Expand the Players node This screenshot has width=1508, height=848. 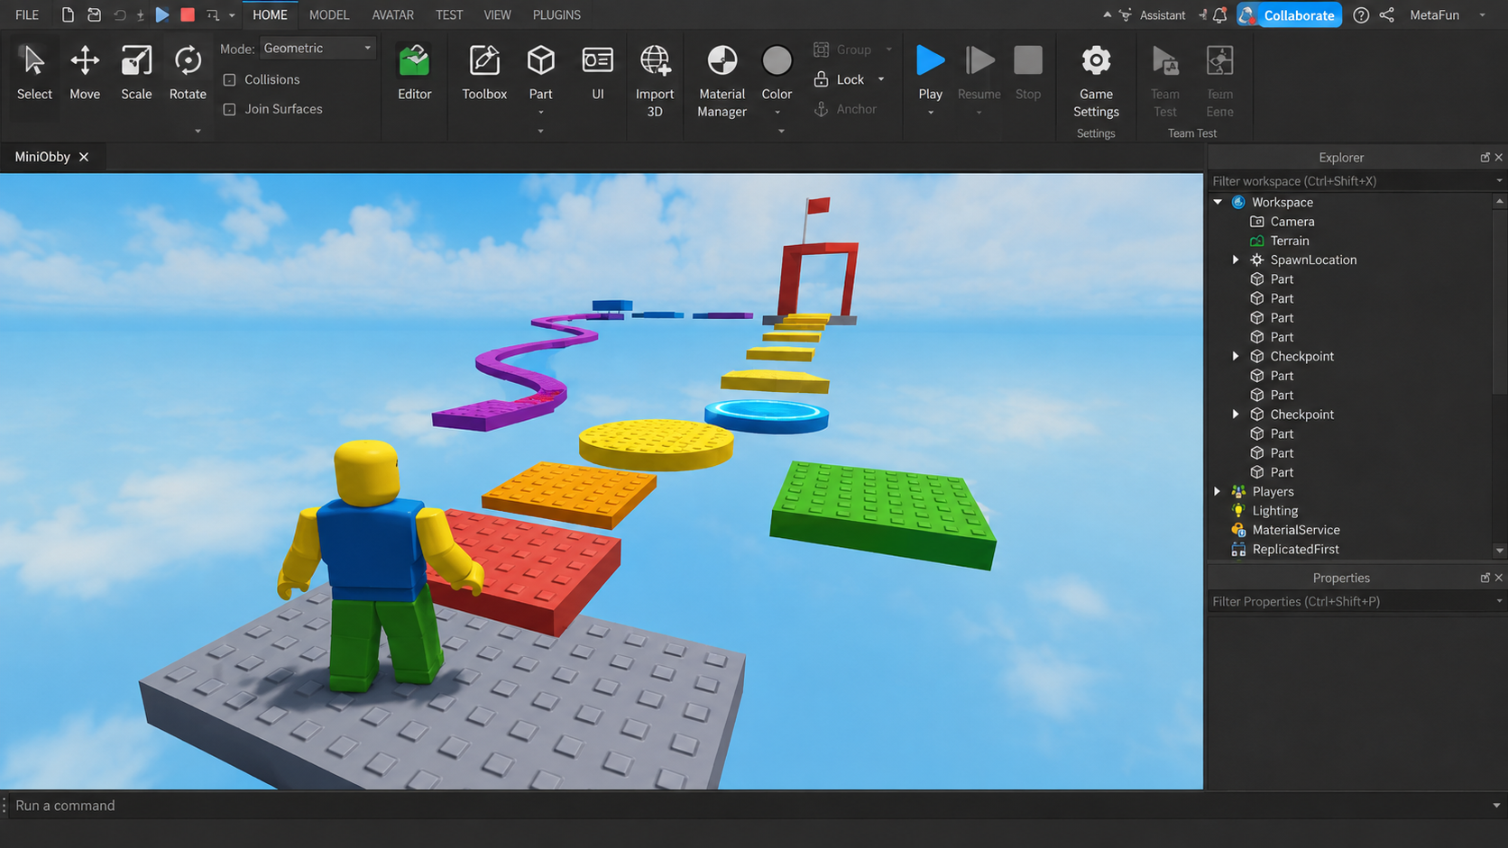(x=1218, y=491)
